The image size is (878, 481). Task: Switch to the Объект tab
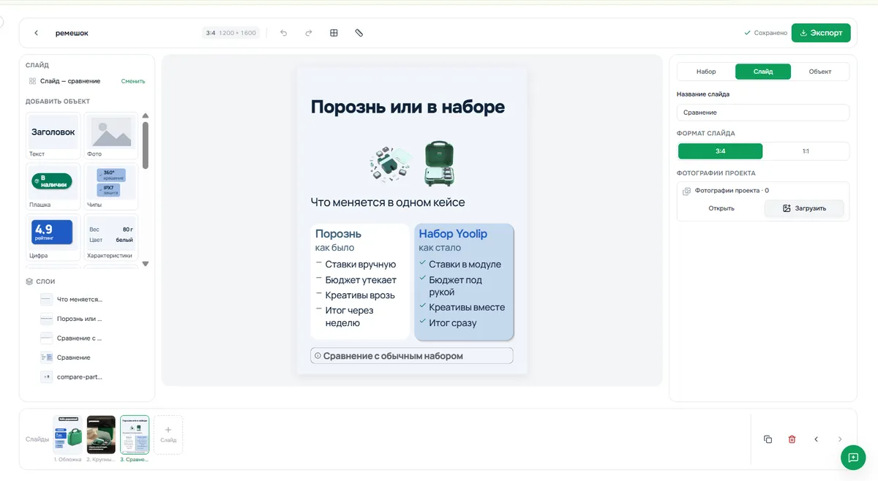[x=820, y=72]
